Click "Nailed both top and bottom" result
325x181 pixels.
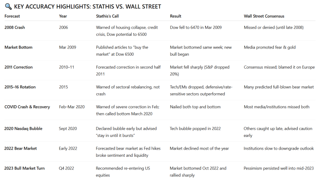(195, 107)
